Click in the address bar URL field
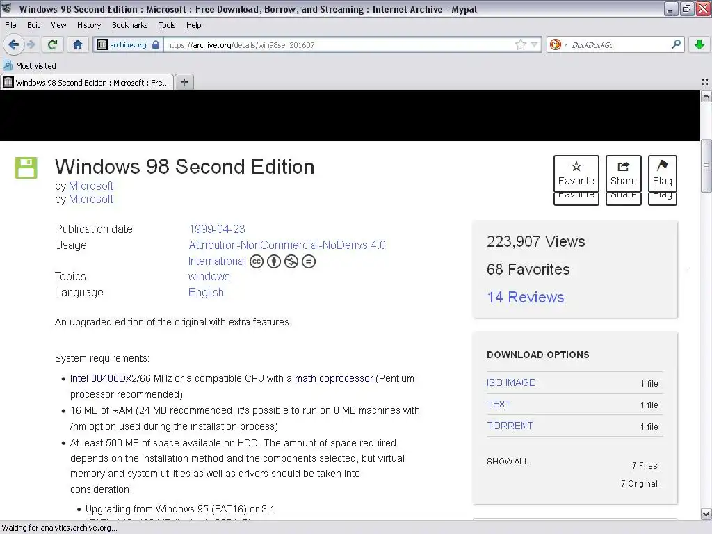712x534 pixels. point(339,44)
